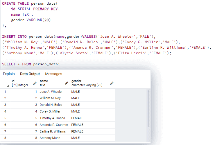This screenshot has height=145, width=215.
Task: Click the id cell of the Corey G. Miller row
Action: pyautogui.click(x=24, y=111)
